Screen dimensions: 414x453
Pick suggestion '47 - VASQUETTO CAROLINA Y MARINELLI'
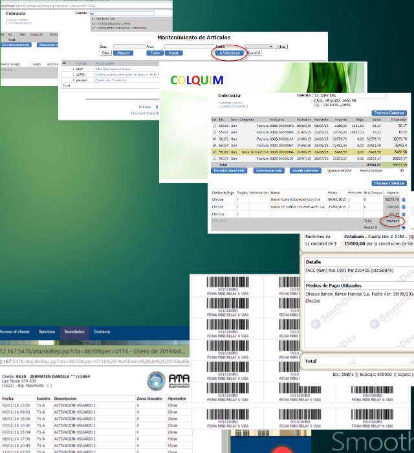click(119, 28)
